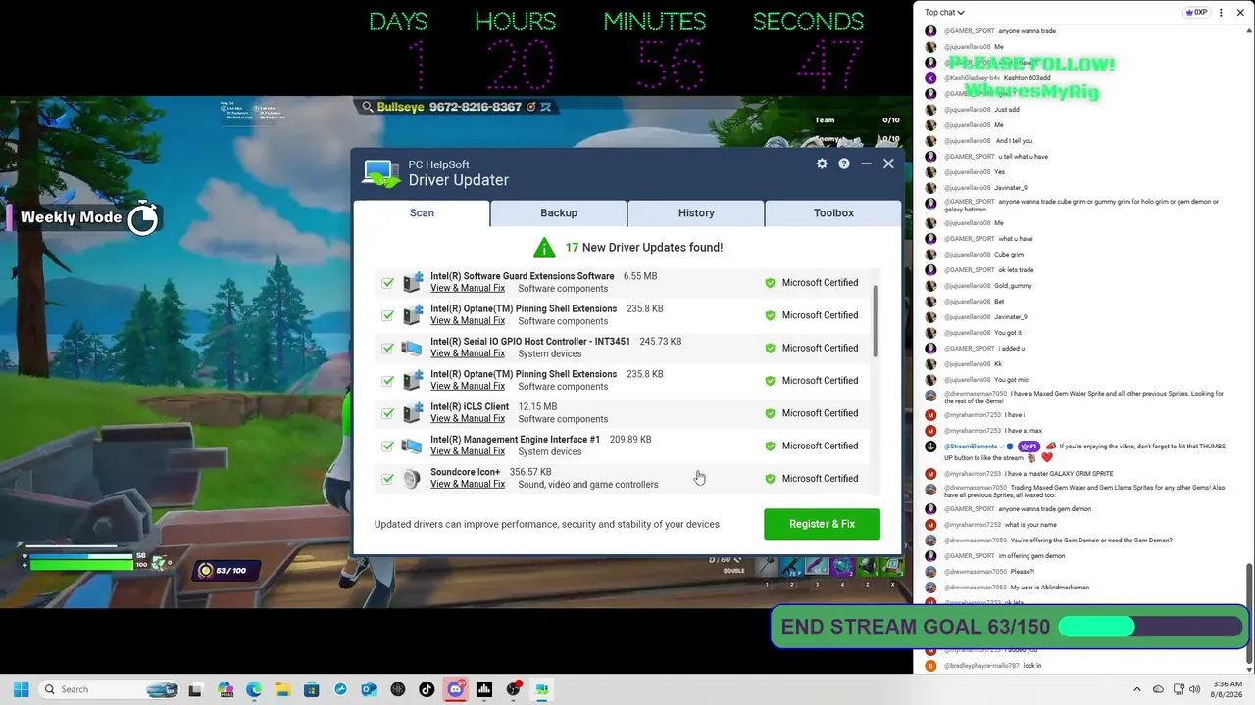Open the Windows Start menu
The width and height of the screenshot is (1255, 705).
click(x=21, y=689)
